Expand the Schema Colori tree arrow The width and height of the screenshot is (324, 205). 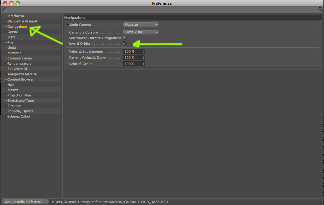[5, 116]
